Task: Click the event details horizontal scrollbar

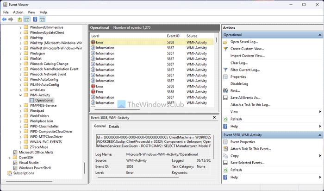Action: (138, 177)
